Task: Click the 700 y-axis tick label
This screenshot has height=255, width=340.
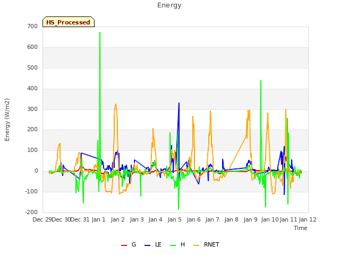Action: click(x=32, y=26)
